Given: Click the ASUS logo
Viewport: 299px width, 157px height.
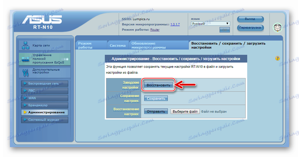Looking at the screenshot, I should (x=42, y=20).
